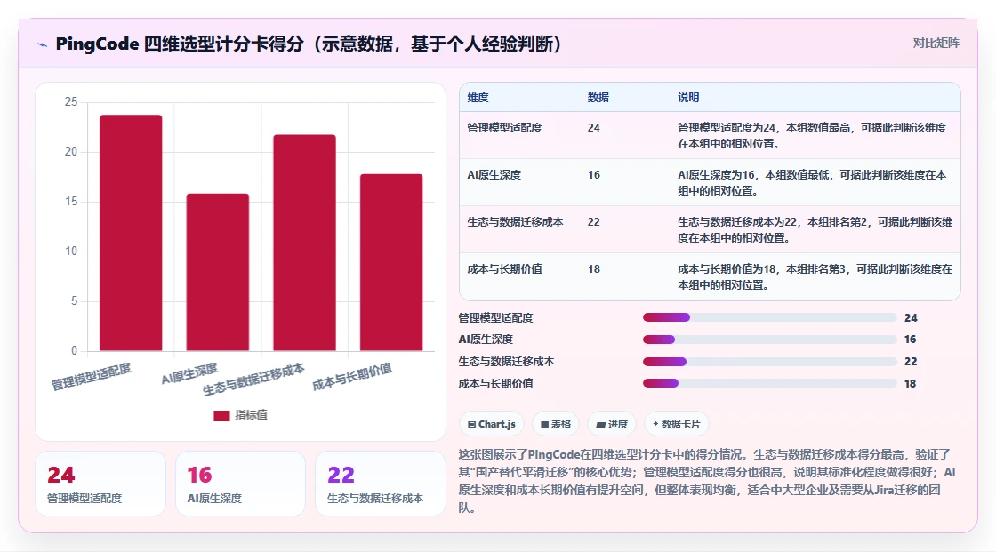Click table value 22 in 数据 column
Viewport: 996px width, 552px height.
[x=594, y=221]
